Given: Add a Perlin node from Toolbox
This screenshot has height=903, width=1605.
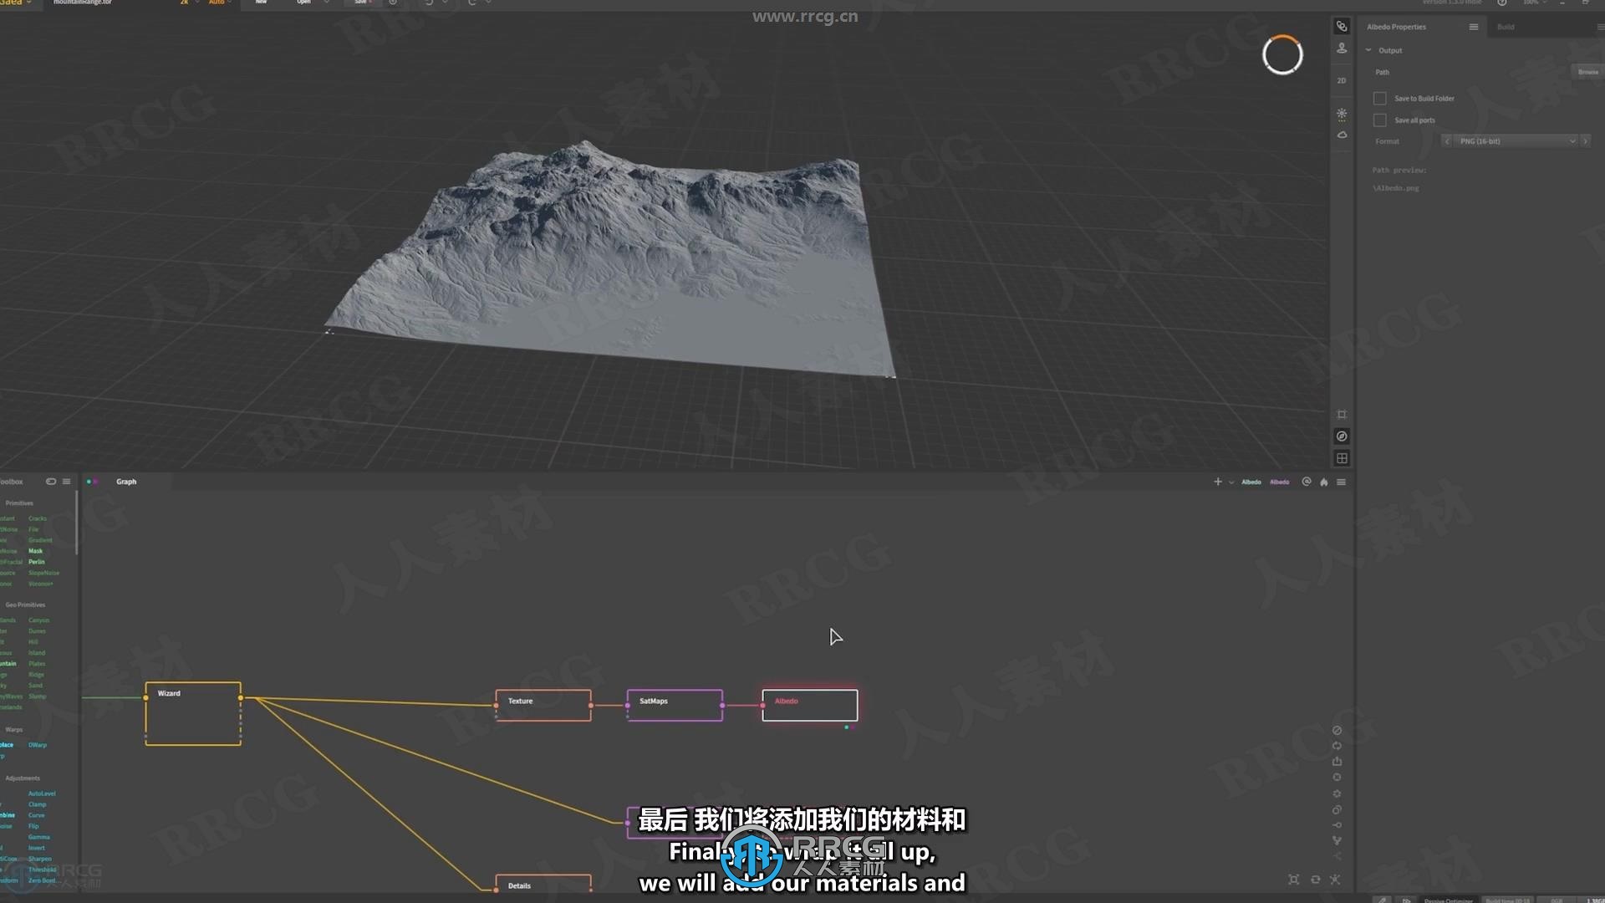Looking at the screenshot, I should click(36, 562).
